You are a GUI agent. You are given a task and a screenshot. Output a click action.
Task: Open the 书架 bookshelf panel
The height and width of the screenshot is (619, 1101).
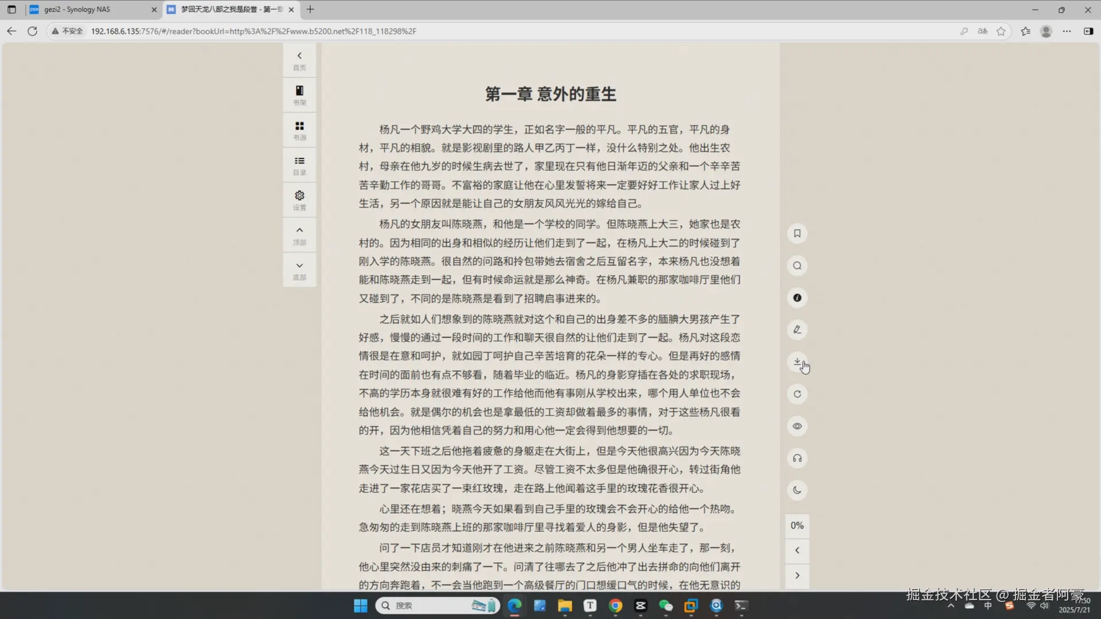click(299, 95)
